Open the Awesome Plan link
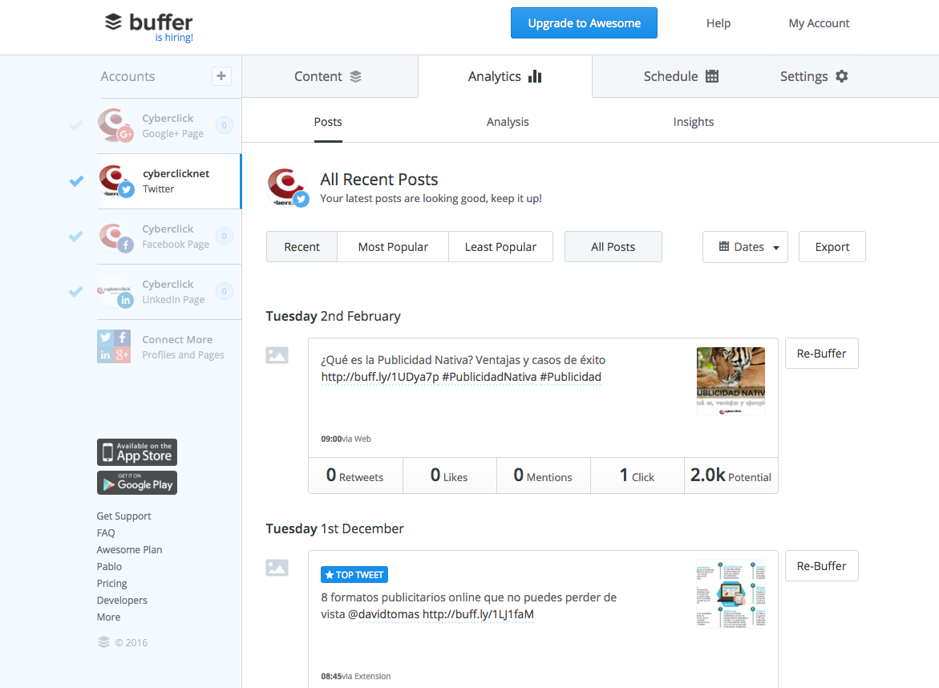The width and height of the screenshot is (939, 688). (129, 550)
